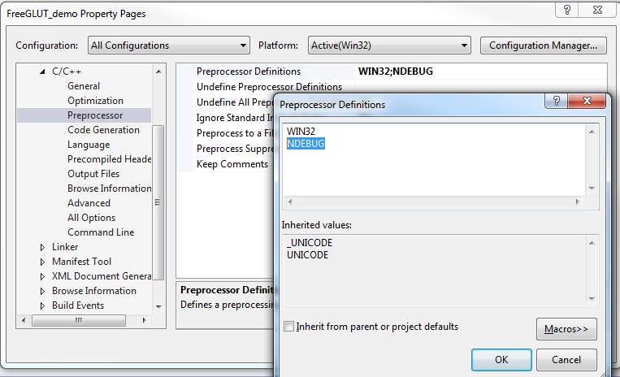Screen dimensions: 620x377
Task: Click Inherited values scroll down arrow
Action: (592, 299)
